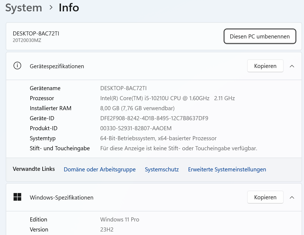Screen dimensions: 304x235
Task: Click the Geräte-ID value text
Action: pyautogui.click(x=154, y=118)
